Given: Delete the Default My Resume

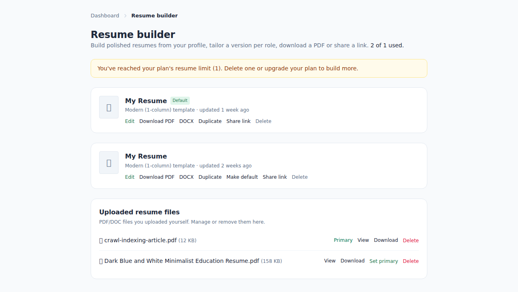Looking at the screenshot, I should pos(263,121).
